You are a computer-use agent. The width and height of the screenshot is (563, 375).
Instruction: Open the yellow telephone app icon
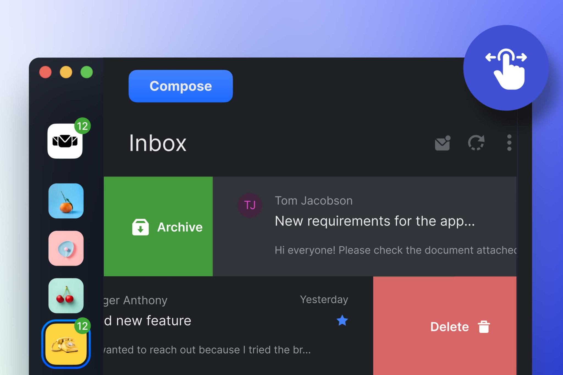point(66,344)
